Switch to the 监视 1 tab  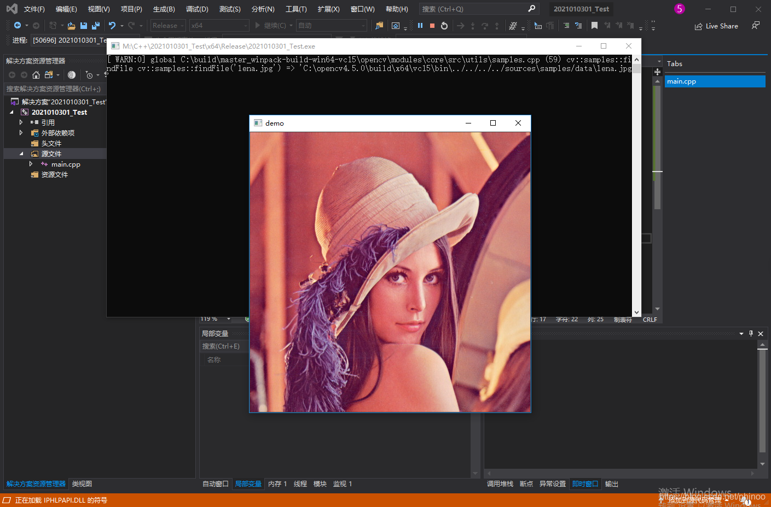click(343, 484)
